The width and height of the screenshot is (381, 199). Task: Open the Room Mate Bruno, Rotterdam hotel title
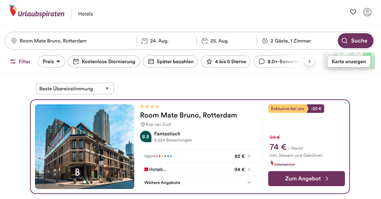[189, 115]
